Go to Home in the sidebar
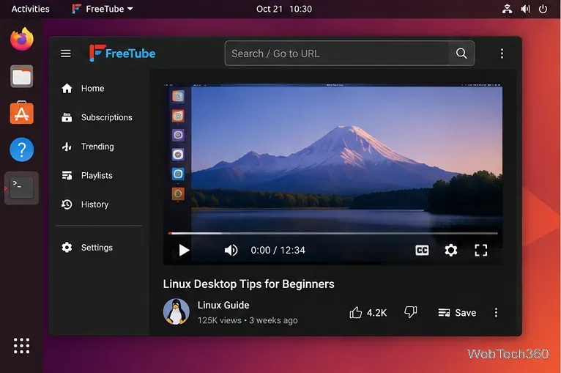 [x=83, y=89]
